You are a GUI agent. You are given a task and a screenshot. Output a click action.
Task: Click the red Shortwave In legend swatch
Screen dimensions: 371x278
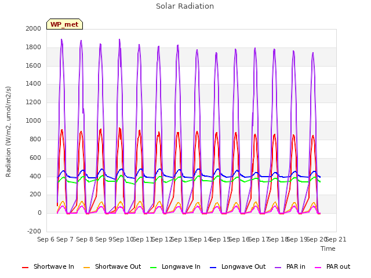pos(25,268)
